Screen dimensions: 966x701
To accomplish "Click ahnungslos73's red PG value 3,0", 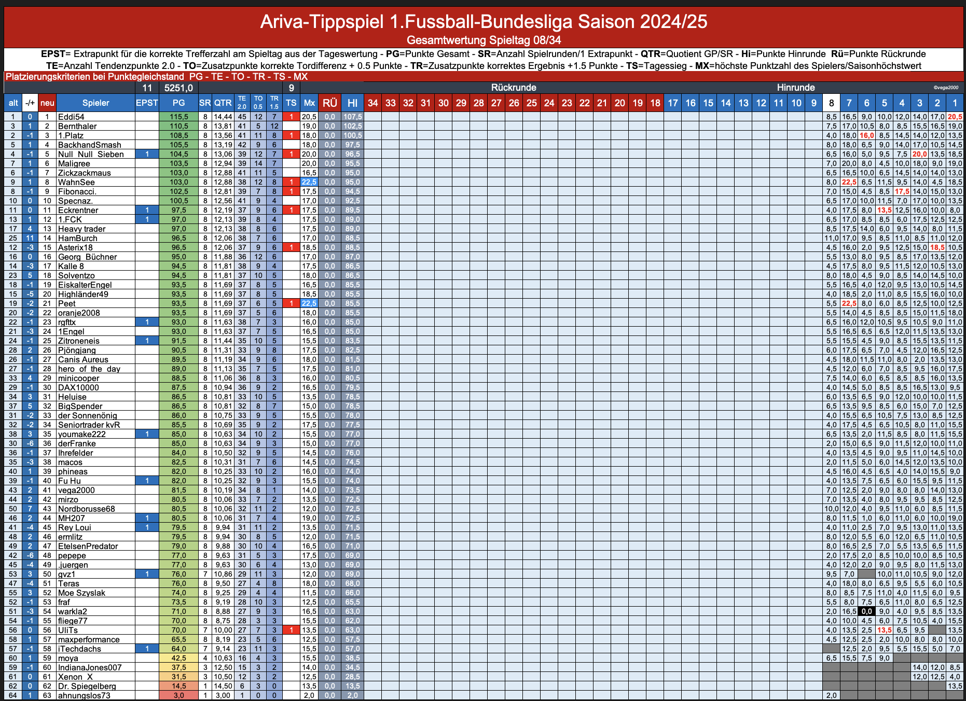I will point(179,695).
